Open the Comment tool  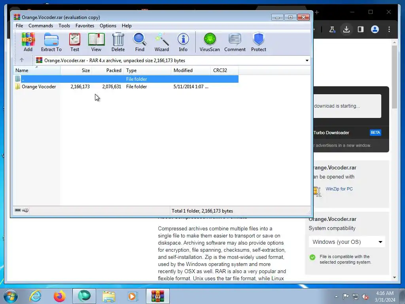(235, 42)
